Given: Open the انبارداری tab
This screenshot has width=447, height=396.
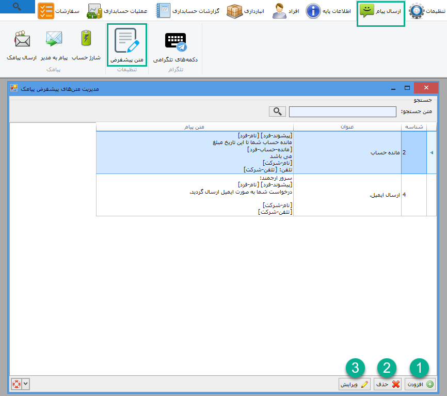Looking at the screenshot, I should coord(246,11).
